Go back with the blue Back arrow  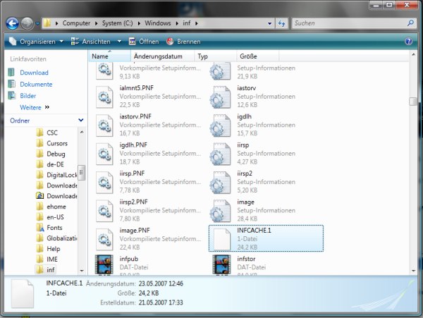(x=13, y=23)
